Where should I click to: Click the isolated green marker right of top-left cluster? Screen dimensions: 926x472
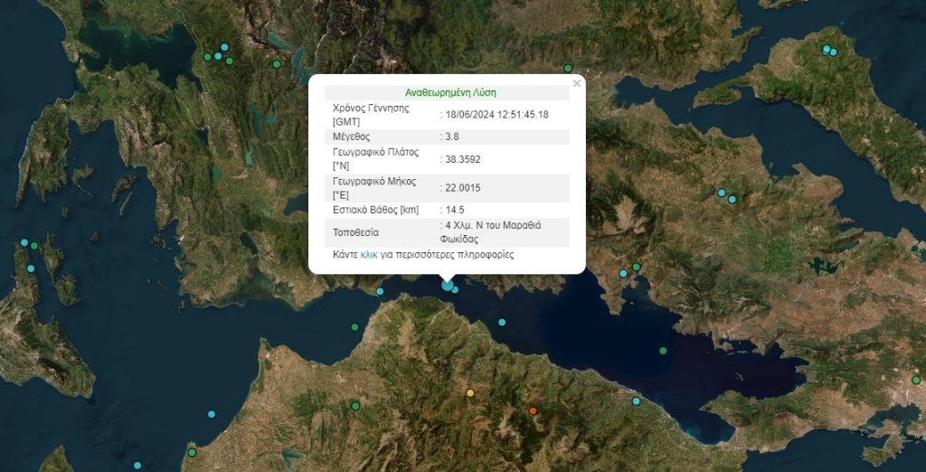coord(277,64)
